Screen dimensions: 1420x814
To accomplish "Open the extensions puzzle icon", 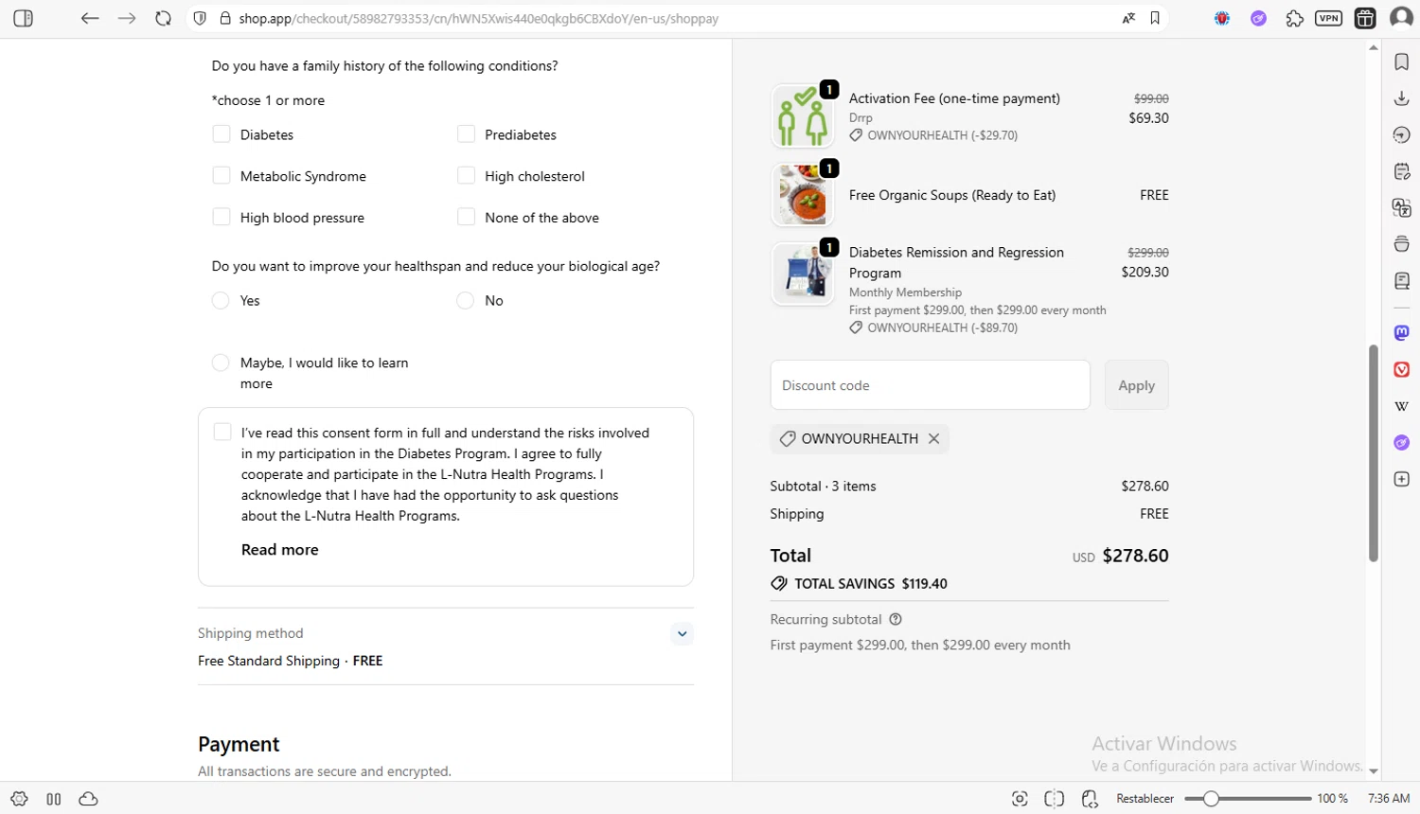I will 1294,18.
